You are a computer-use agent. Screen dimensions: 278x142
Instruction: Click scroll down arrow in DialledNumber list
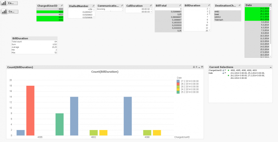tap(94, 17)
